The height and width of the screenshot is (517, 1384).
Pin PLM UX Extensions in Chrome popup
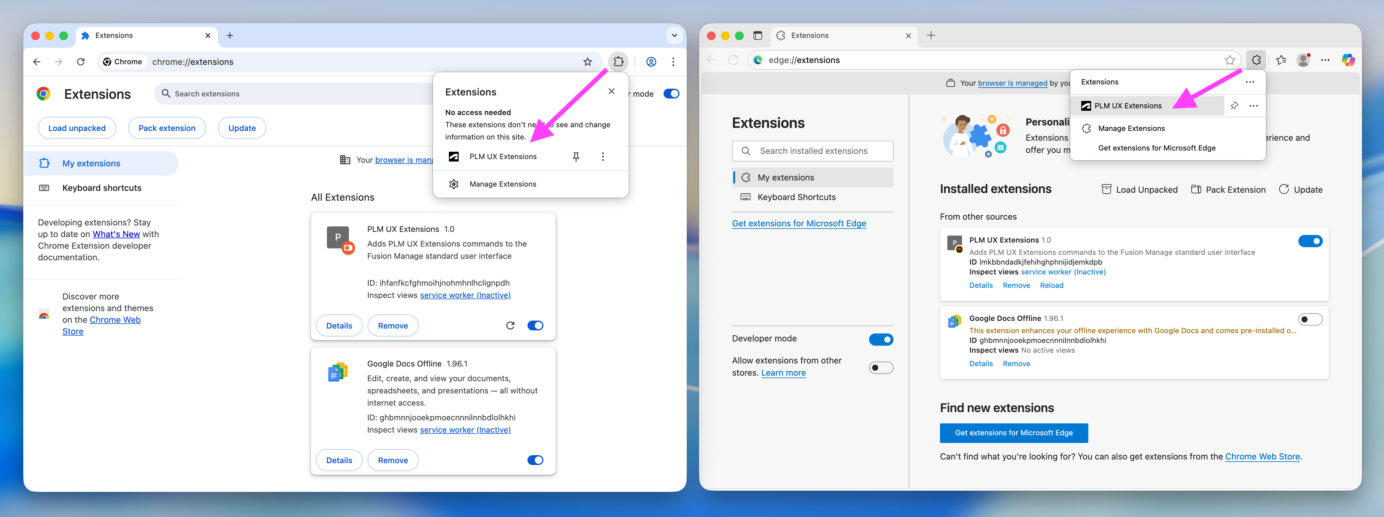575,156
